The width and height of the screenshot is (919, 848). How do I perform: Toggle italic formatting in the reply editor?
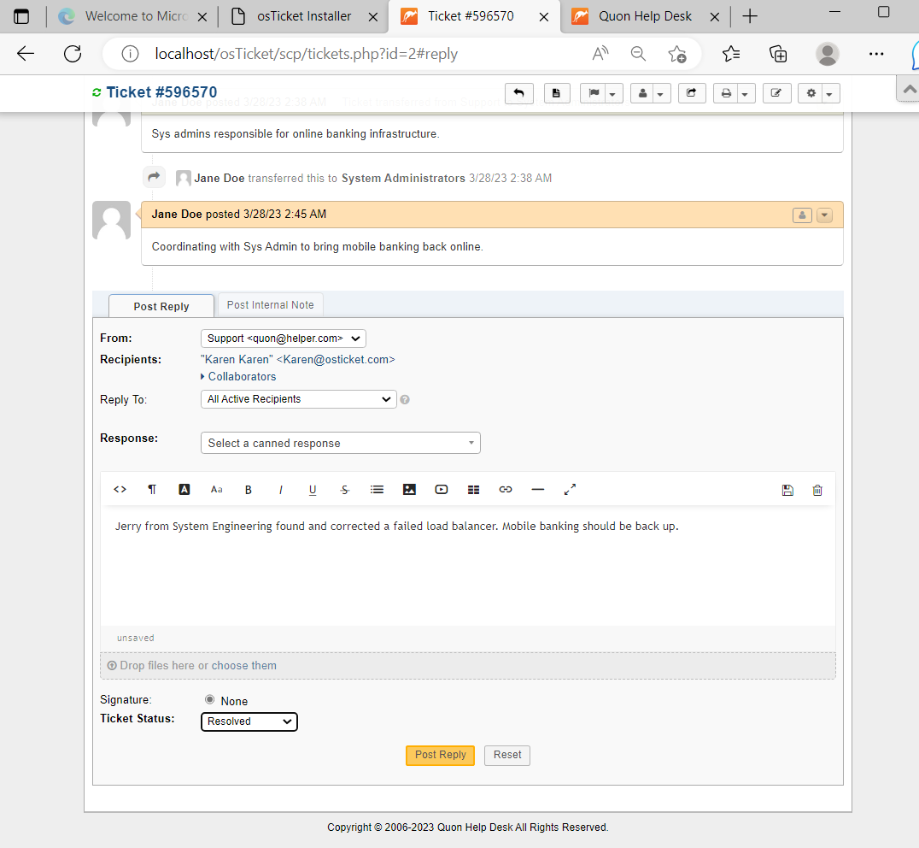coord(281,489)
